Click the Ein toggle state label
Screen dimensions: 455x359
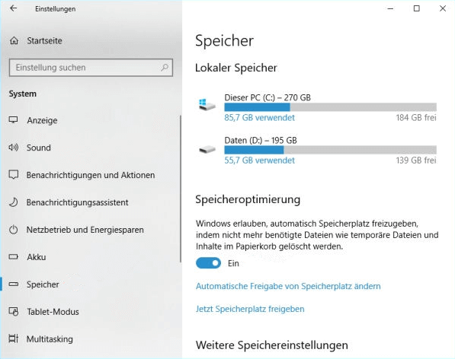(233, 263)
